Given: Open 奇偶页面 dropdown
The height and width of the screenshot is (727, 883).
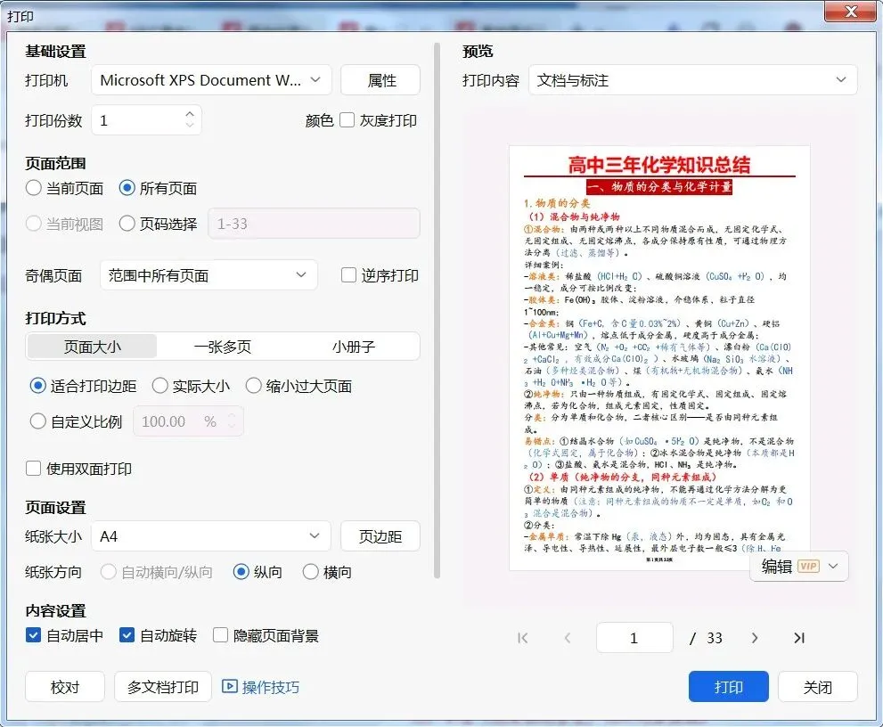Looking at the screenshot, I should click(x=208, y=275).
